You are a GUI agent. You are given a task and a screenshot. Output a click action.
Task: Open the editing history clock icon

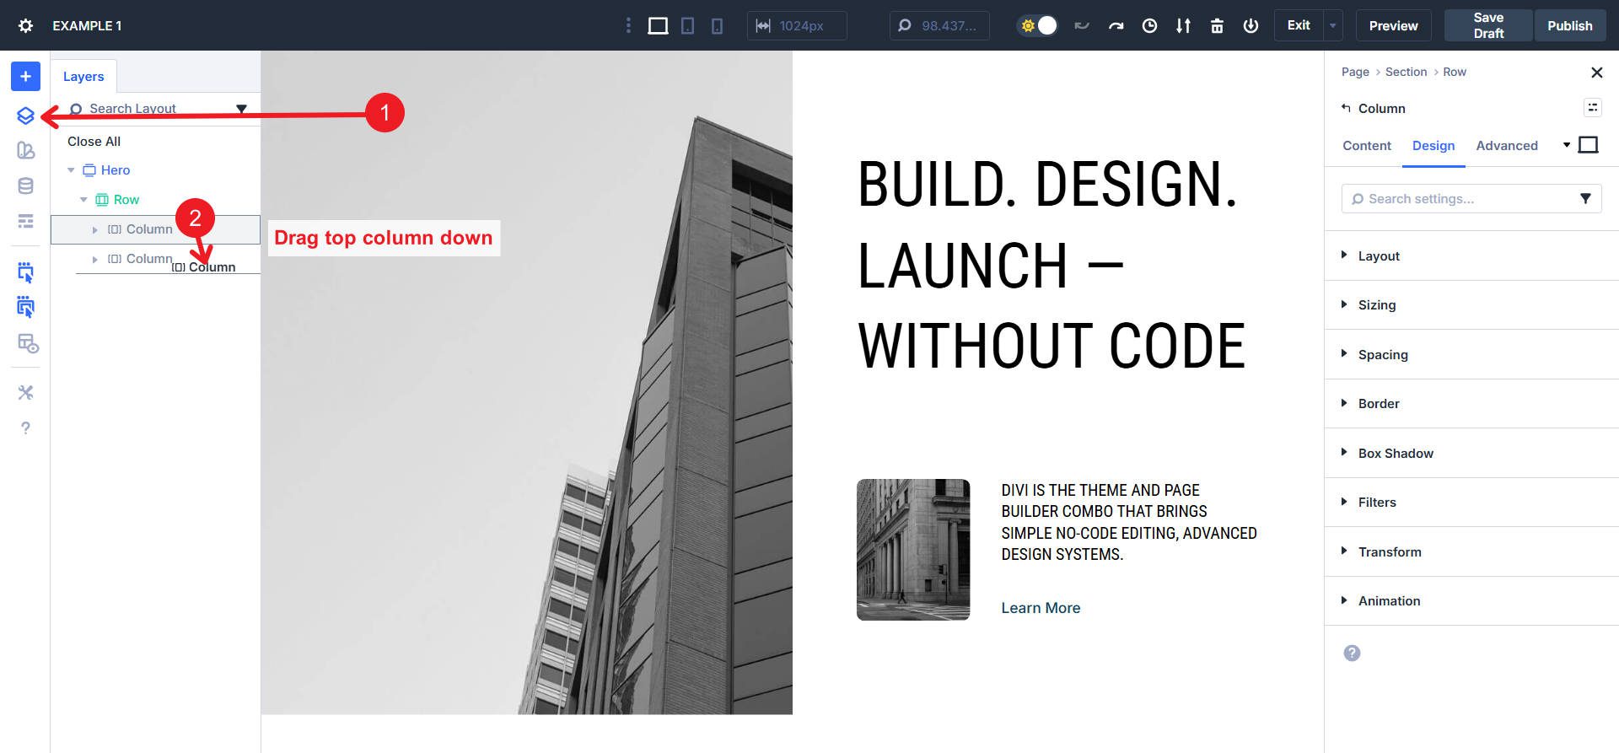tap(1149, 26)
